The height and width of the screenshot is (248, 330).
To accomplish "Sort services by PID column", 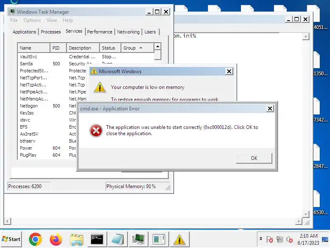I will click(x=58, y=48).
